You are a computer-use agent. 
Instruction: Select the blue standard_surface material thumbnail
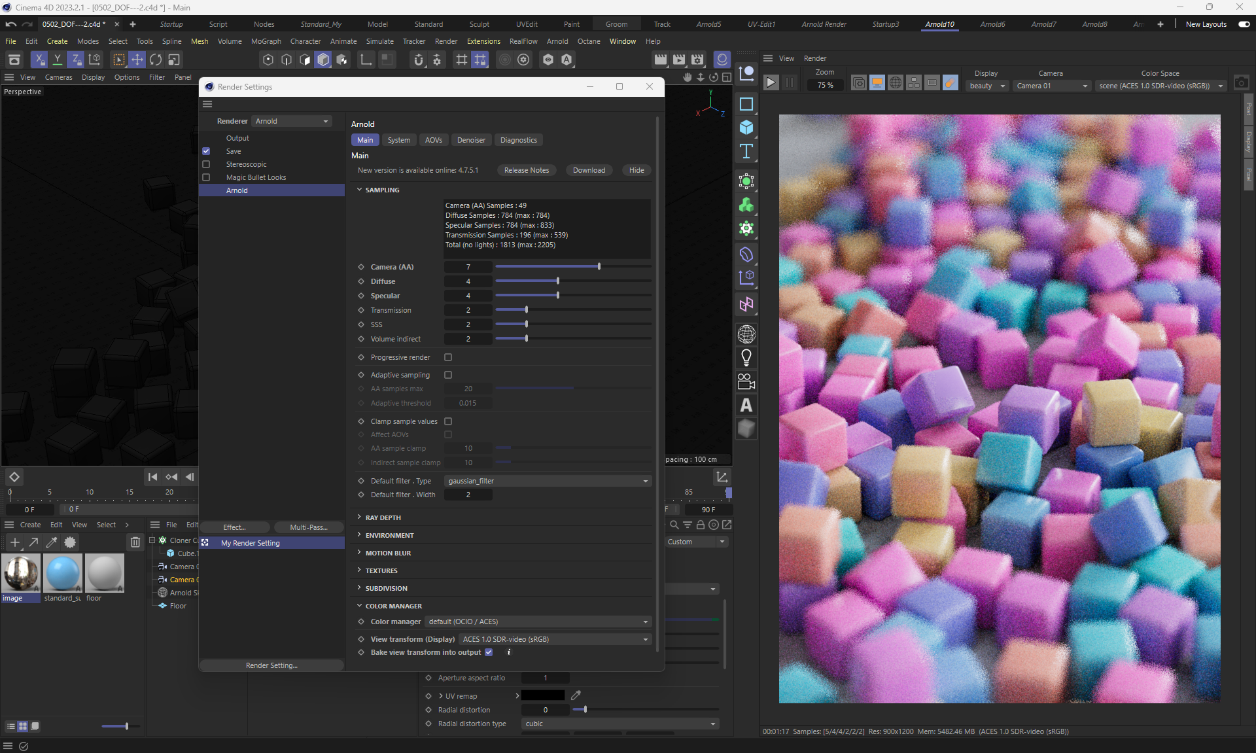point(63,573)
